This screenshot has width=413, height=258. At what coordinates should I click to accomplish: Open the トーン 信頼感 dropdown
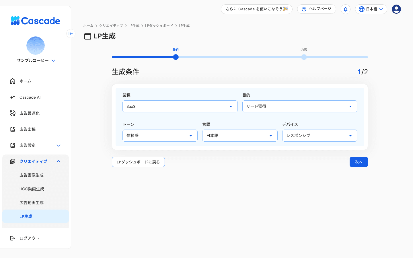[x=160, y=136]
